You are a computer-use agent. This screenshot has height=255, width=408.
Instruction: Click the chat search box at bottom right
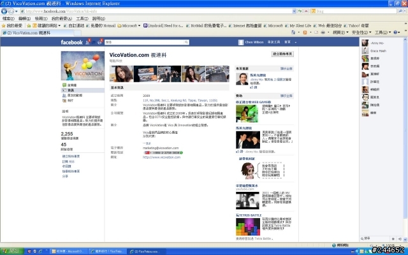[376, 238]
